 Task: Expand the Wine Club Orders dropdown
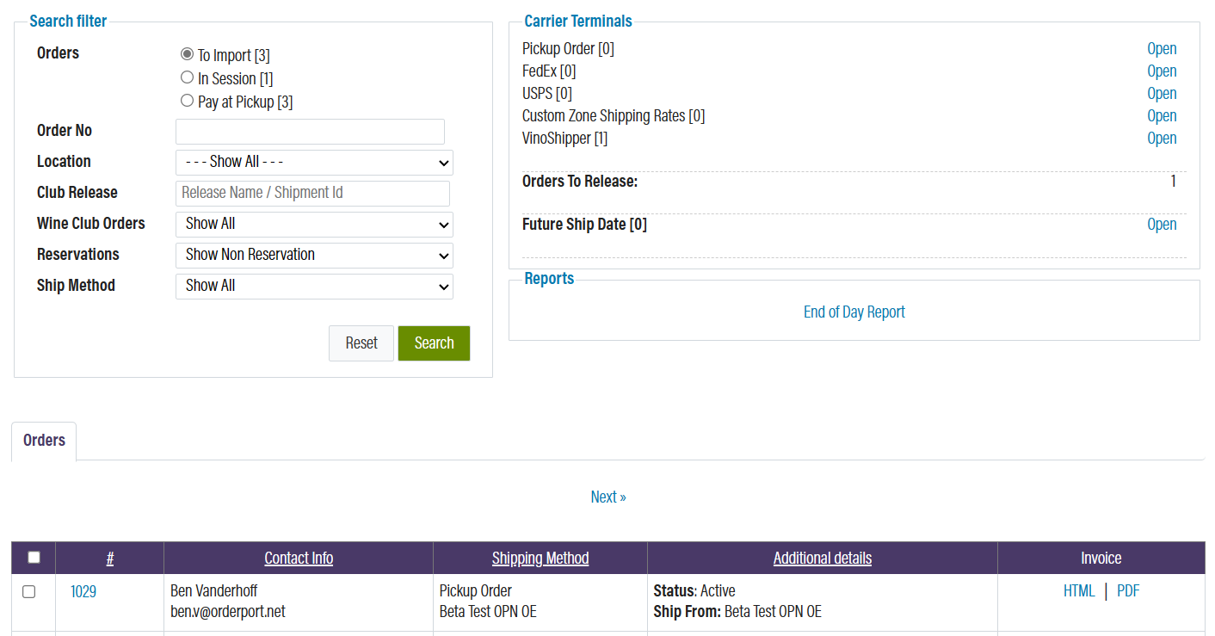pos(314,225)
